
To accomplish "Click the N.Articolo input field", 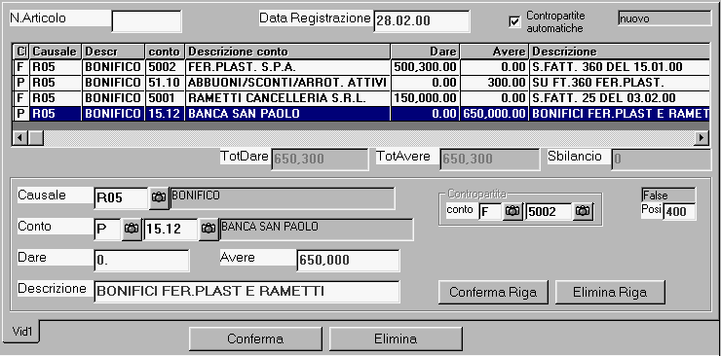I will (x=147, y=21).
